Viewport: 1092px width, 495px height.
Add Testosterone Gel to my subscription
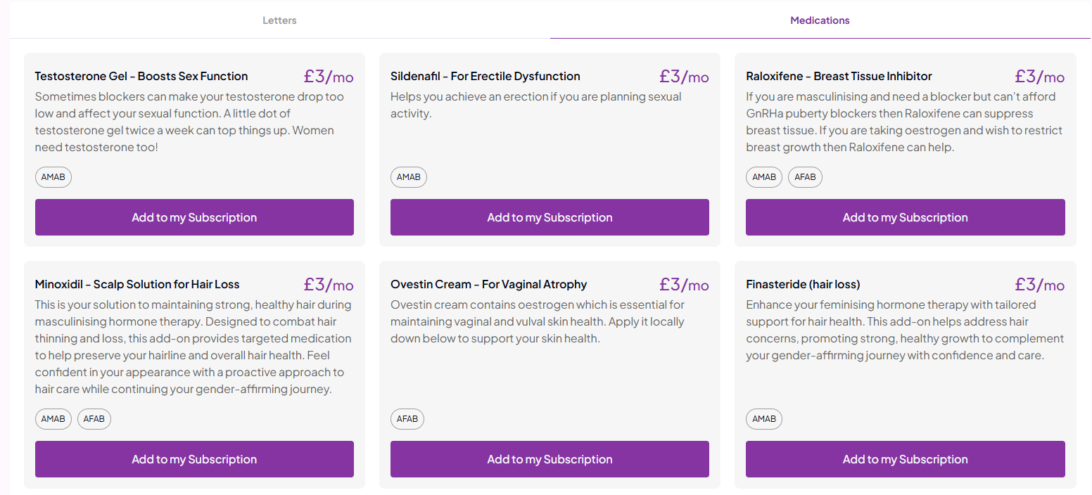[x=194, y=217]
